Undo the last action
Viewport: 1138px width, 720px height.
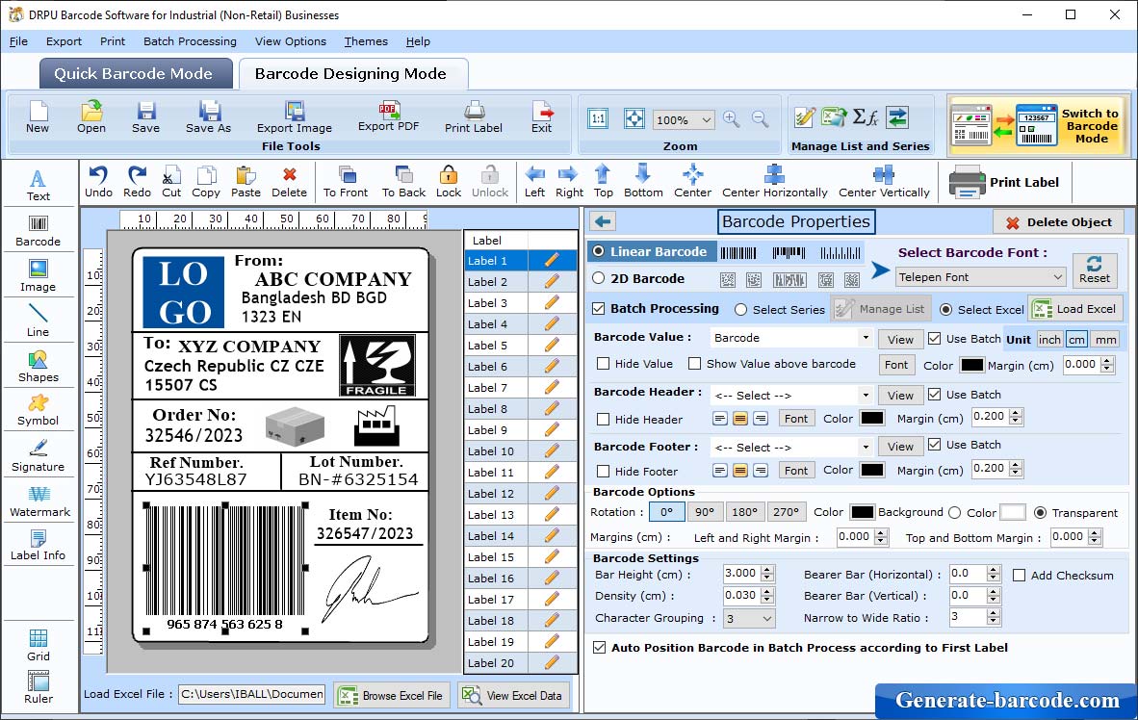(x=98, y=182)
